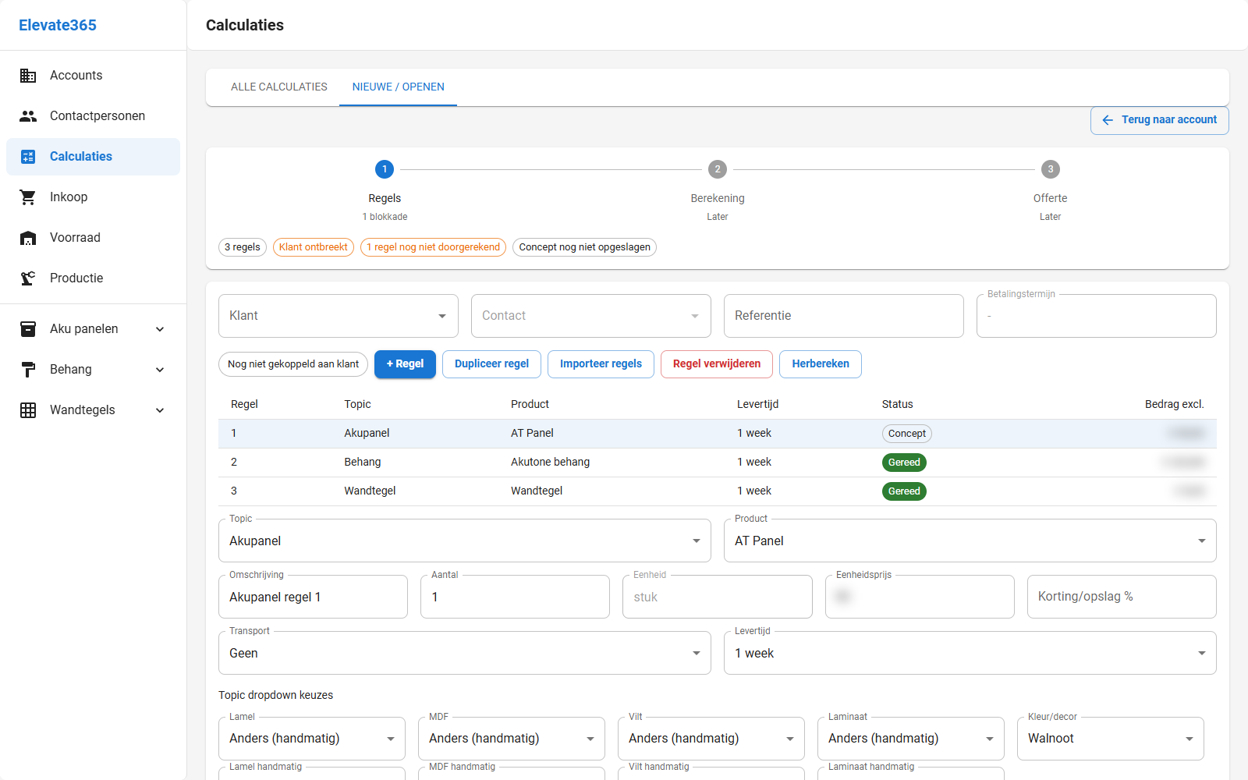Screen dimensions: 1248x780
Task: Open the Kleur/decor dropdown showing Walnoot
Action: point(1111,739)
